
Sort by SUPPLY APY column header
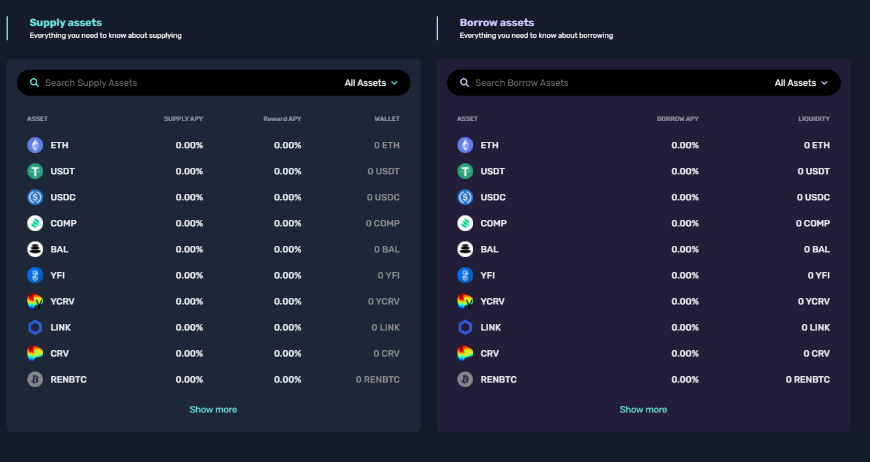[x=183, y=119]
